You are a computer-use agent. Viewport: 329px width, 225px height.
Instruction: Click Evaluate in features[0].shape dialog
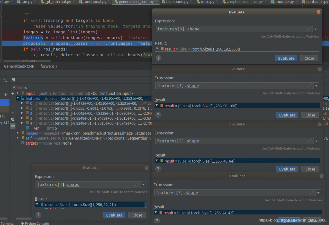pos(286,58)
